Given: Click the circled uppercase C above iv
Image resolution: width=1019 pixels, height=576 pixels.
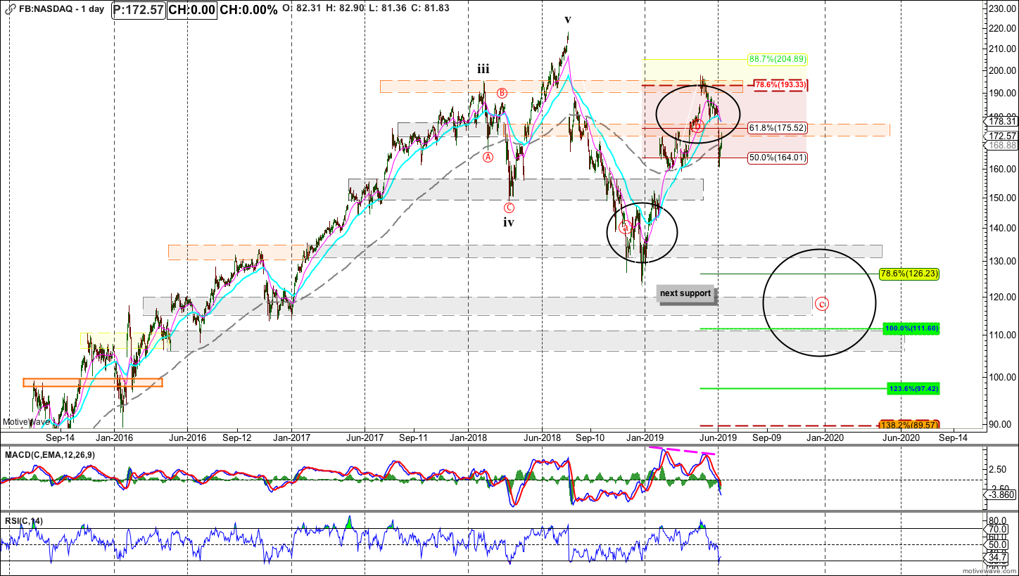Looking at the screenshot, I should pyautogui.click(x=508, y=207).
